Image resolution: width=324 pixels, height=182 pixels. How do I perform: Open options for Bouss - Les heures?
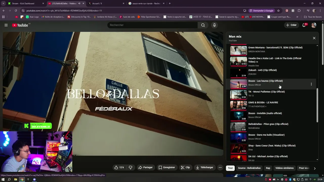pos(311,84)
